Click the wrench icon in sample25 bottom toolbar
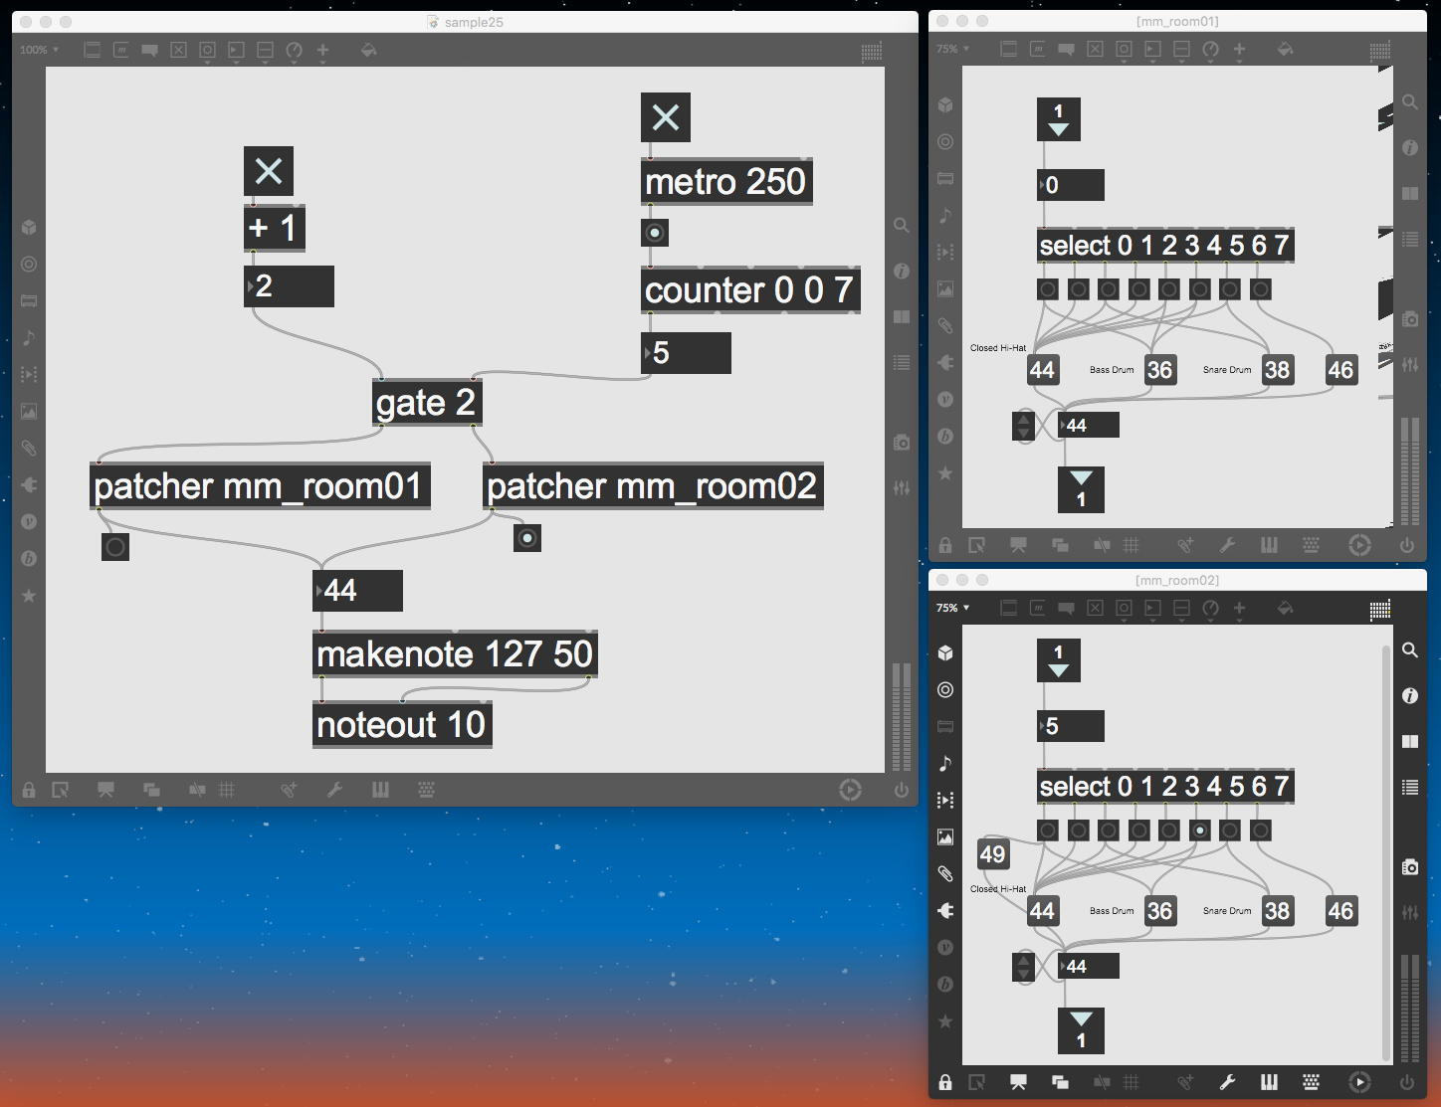 334,790
